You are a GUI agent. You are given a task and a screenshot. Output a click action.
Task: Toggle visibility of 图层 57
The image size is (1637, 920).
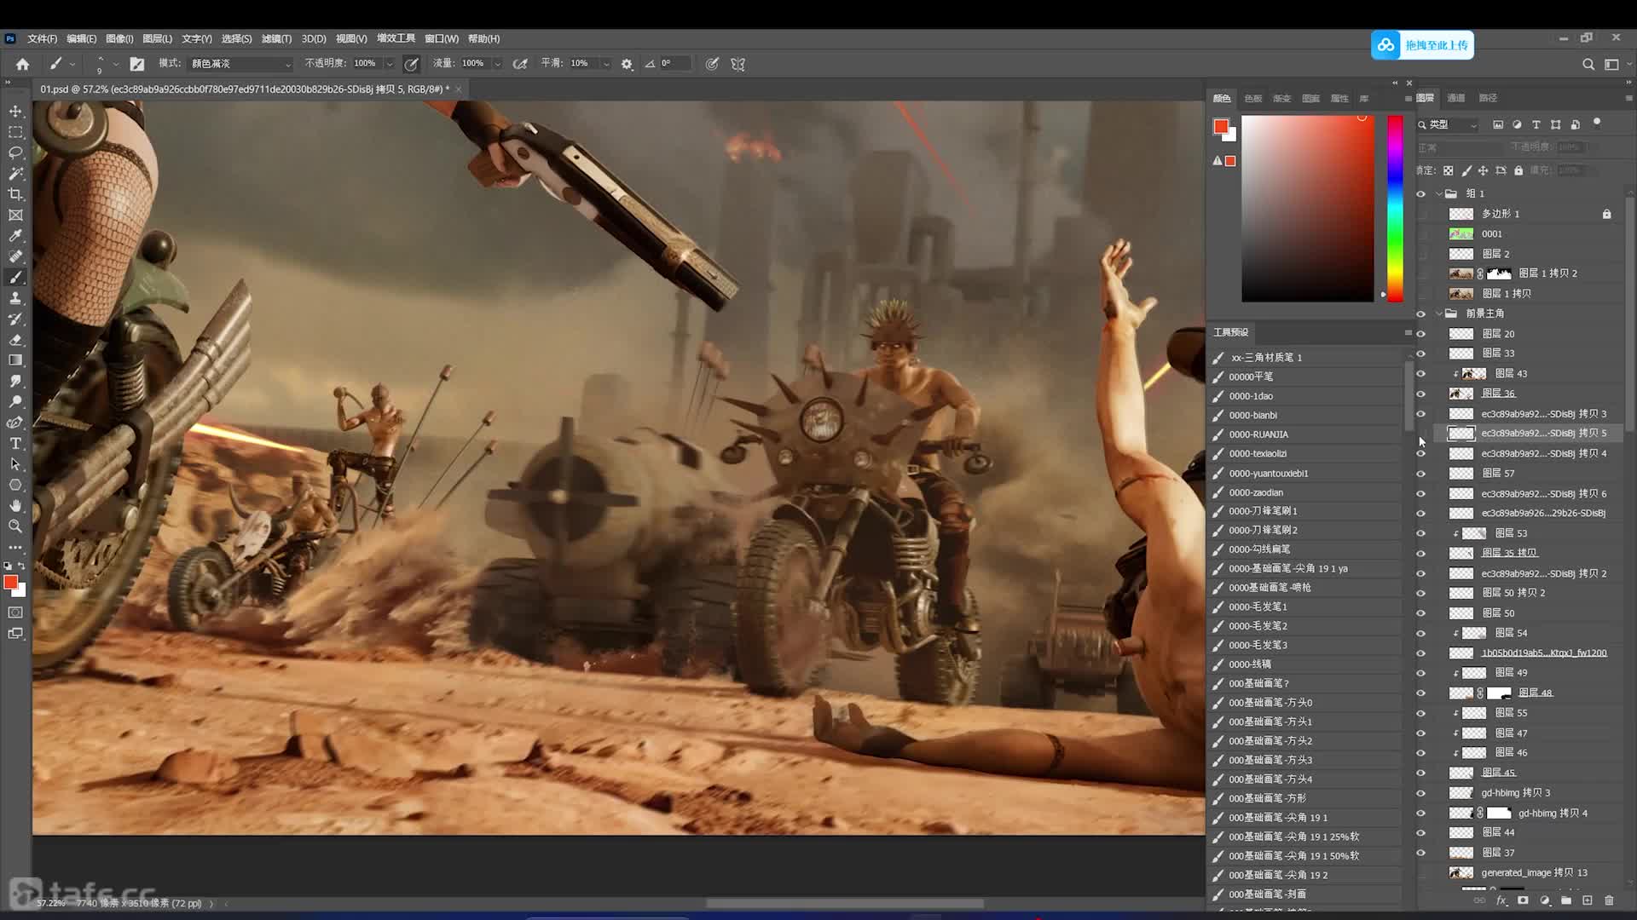pyautogui.click(x=1420, y=474)
